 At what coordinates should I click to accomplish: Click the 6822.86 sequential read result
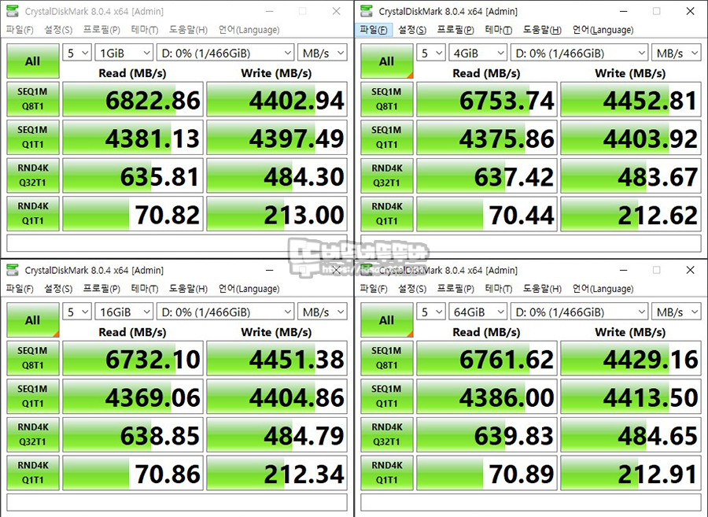pyautogui.click(x=133, y=99)
